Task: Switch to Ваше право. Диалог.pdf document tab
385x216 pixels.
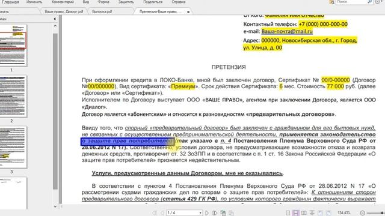Action: click(64, 11)
